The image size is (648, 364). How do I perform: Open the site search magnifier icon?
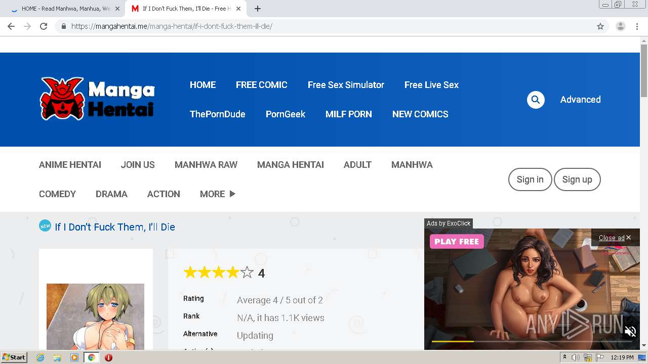536,100
